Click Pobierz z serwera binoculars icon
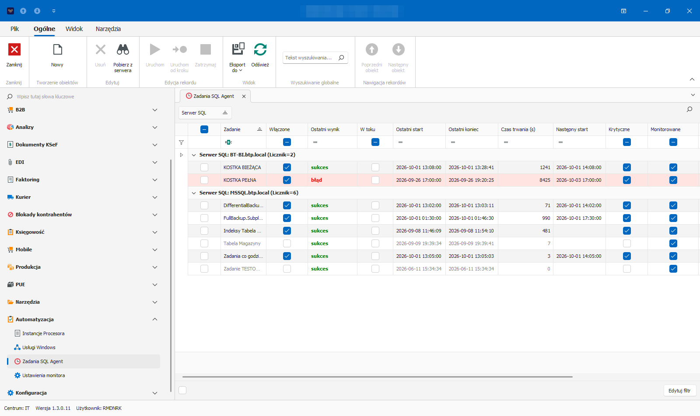The width and height of the screenshot is (700, 416). pos(123,49)
